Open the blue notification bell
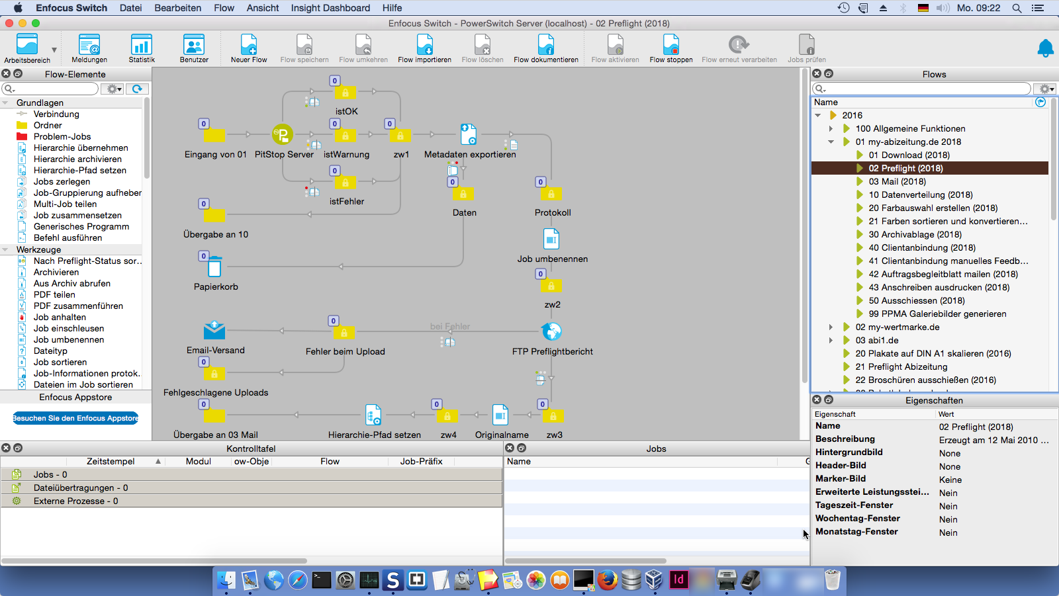Viewport: 1059px width, 596px height. (x=1045, y=48)
